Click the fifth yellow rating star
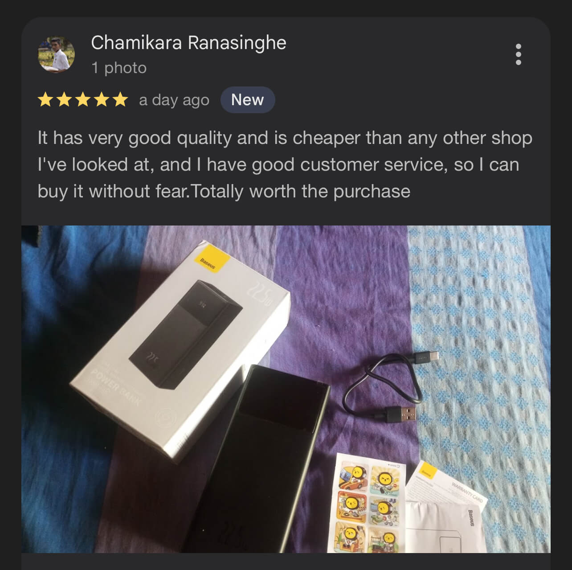 [120, 100]
